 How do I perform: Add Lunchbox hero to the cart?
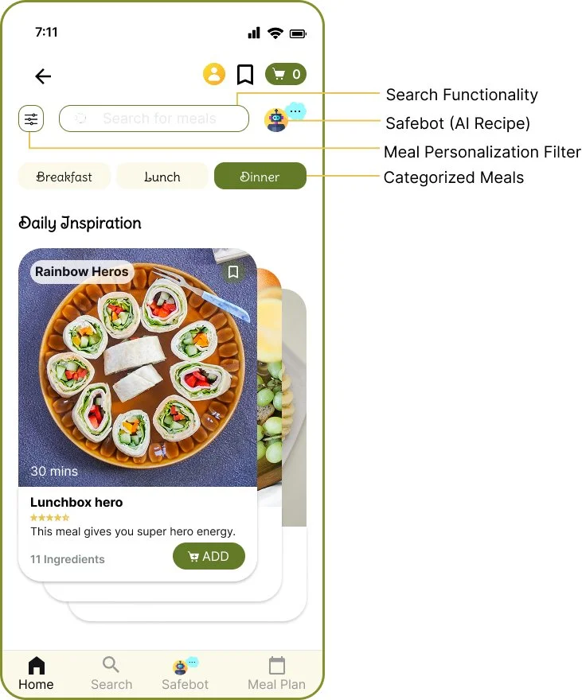click(x=209, y=556)
